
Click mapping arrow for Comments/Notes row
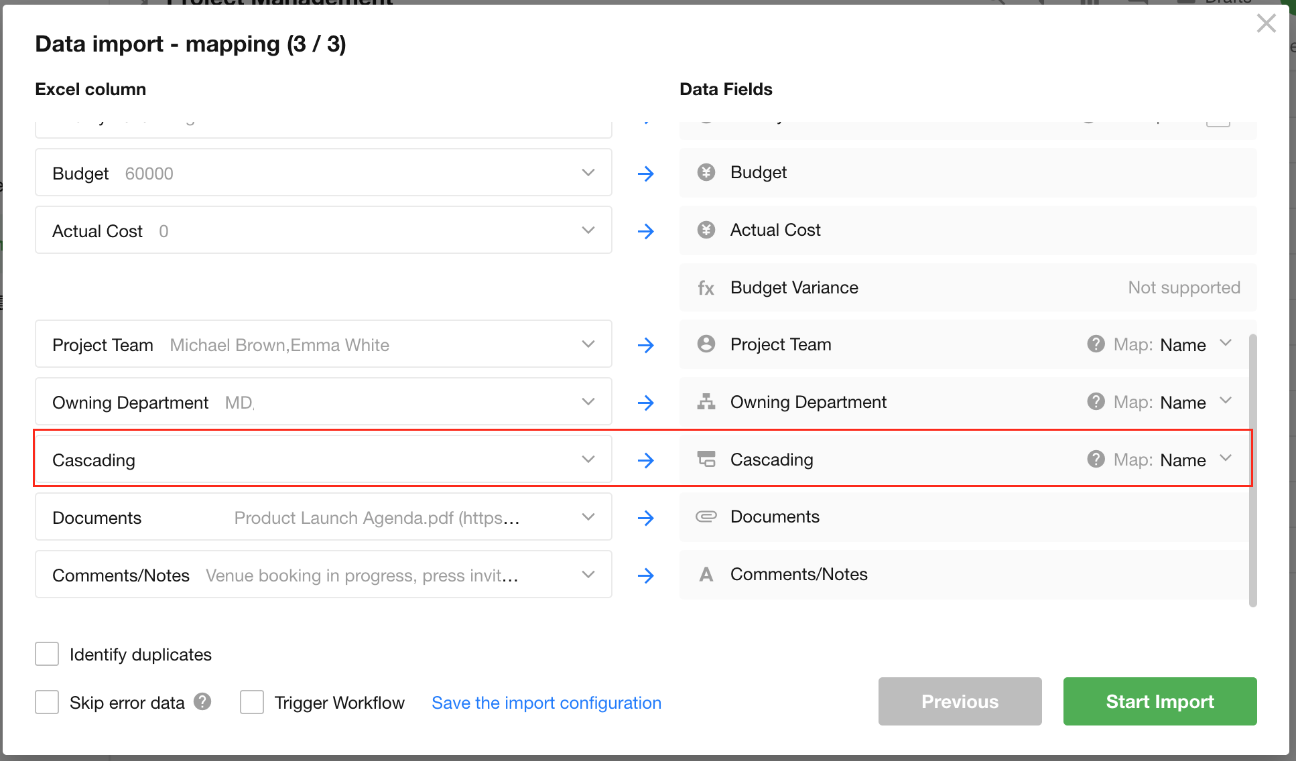tap(645, 575)
